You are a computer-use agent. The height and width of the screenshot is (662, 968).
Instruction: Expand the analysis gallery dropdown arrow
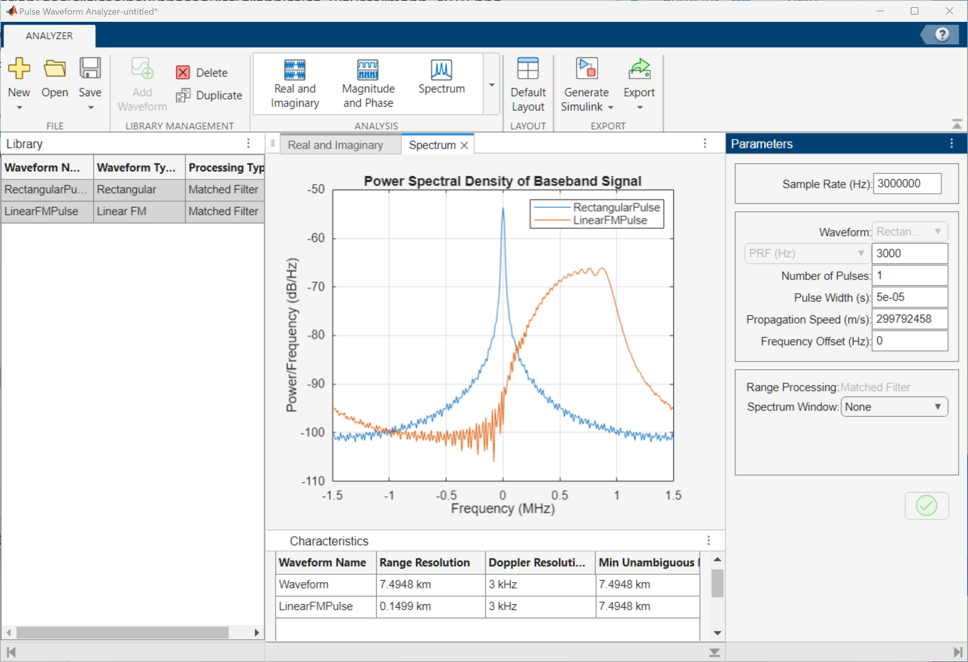coord(492,85)
